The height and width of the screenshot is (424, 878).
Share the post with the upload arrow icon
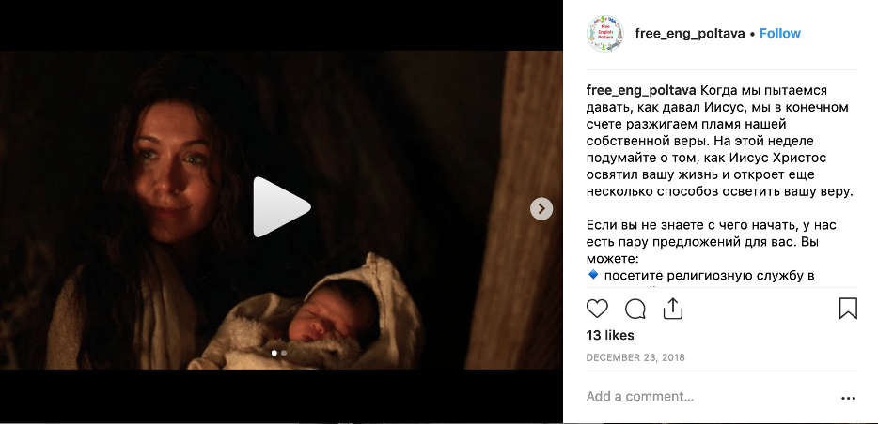click(672, 309)
